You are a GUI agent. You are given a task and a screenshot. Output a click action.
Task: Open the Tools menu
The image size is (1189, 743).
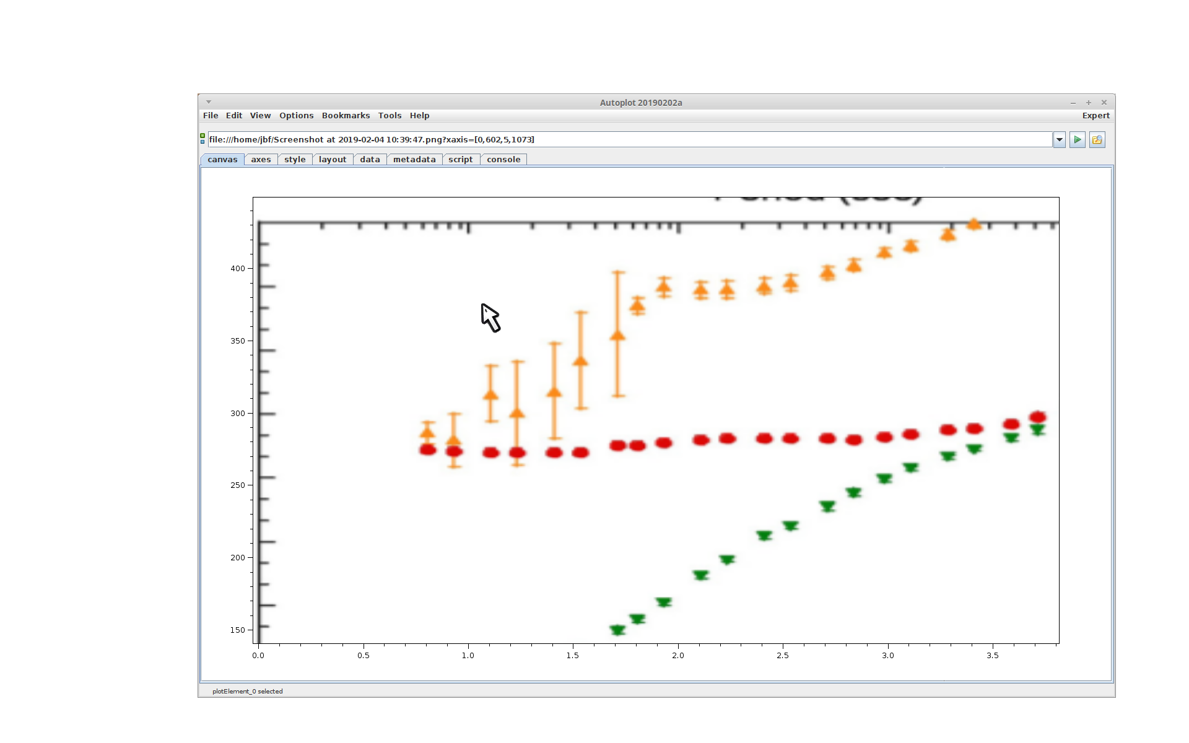(x=390, y=116)
